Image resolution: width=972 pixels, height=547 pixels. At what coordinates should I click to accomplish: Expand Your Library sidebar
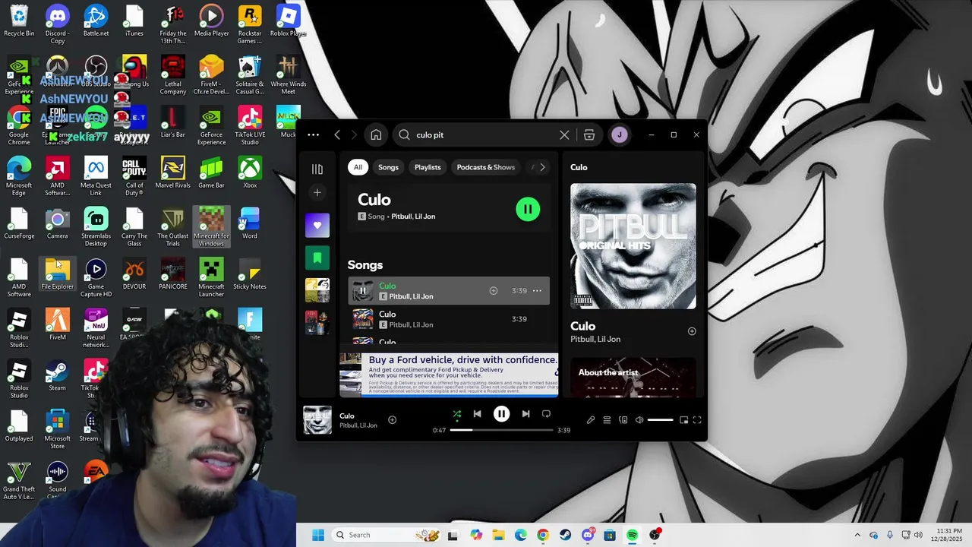317,169
